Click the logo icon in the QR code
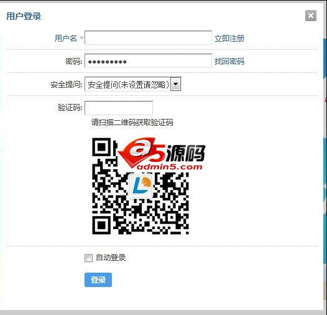Viewport: 327px width, 315px height. point(140,186)
